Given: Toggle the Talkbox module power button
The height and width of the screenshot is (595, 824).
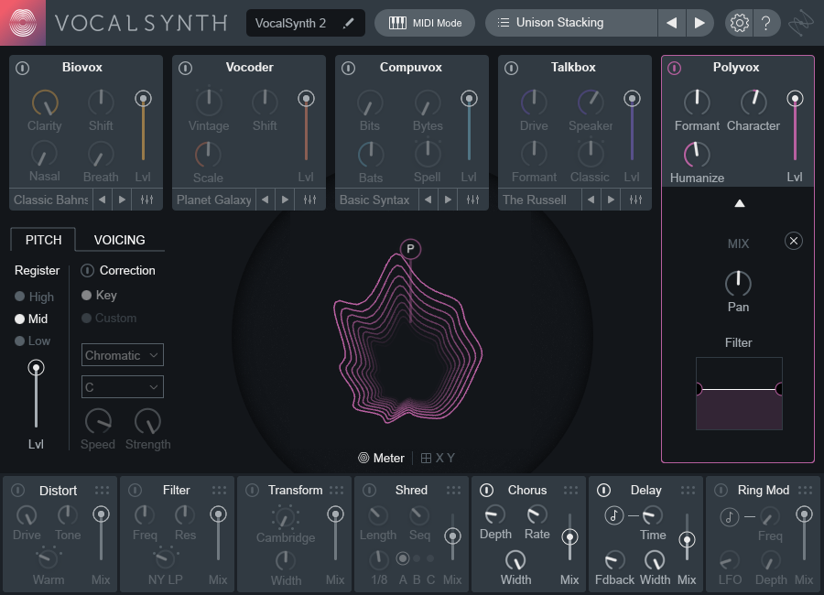Looking at the screenshot, I should [x=511, y=68].
